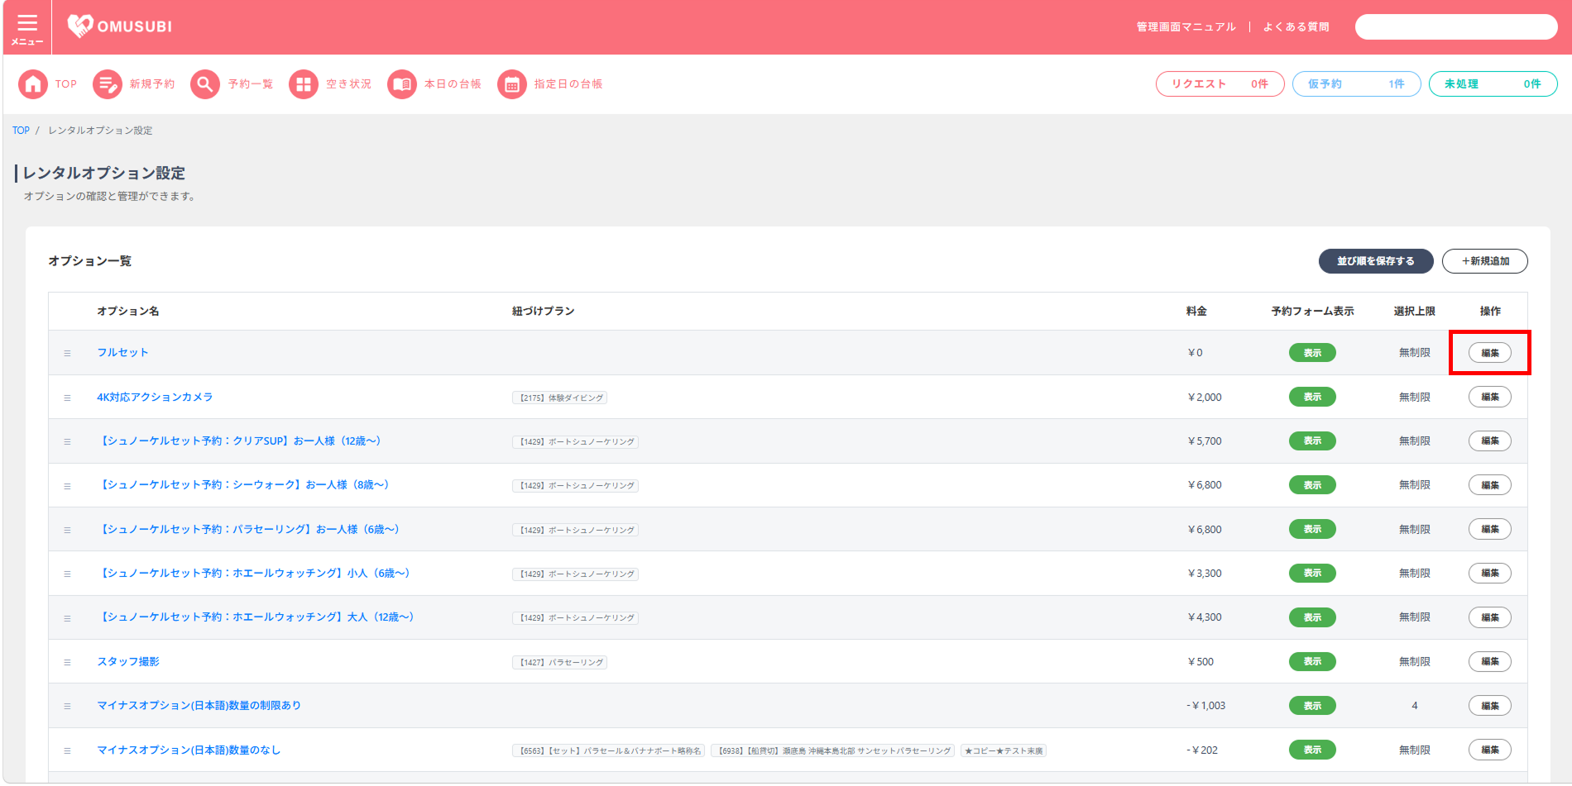Open リクエスト 0件 status tab

point(1220,84)
